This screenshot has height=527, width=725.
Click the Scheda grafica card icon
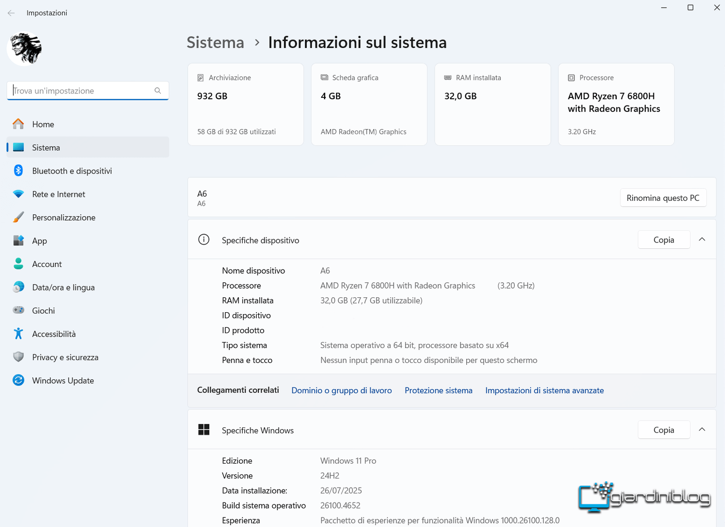(324, 77)
